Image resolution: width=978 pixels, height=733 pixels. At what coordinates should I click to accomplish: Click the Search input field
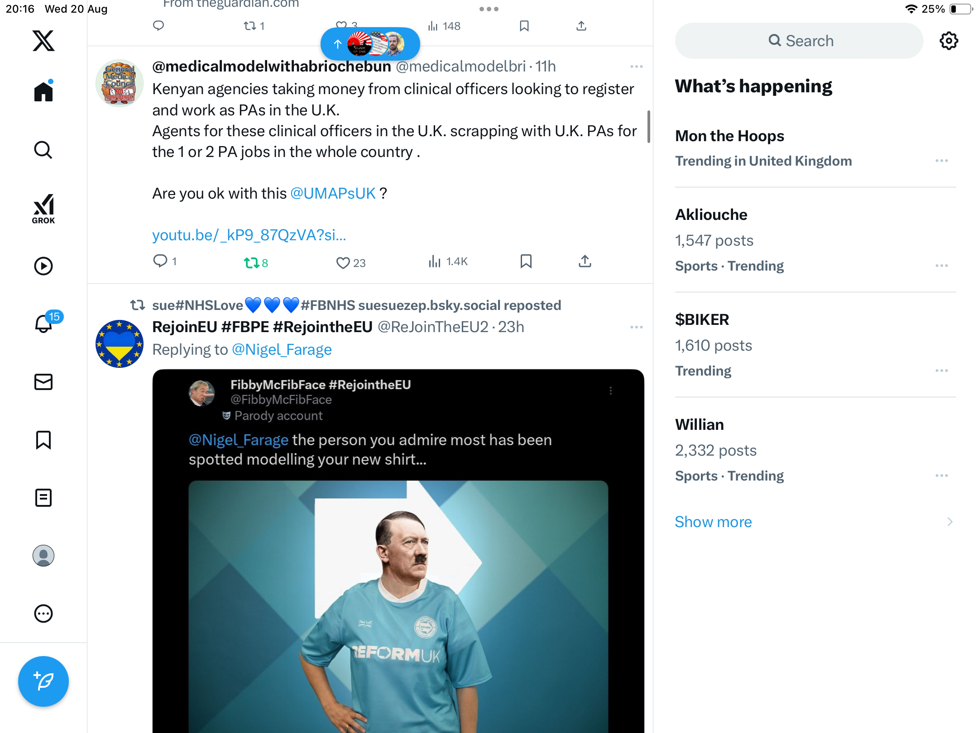[799, 41]
